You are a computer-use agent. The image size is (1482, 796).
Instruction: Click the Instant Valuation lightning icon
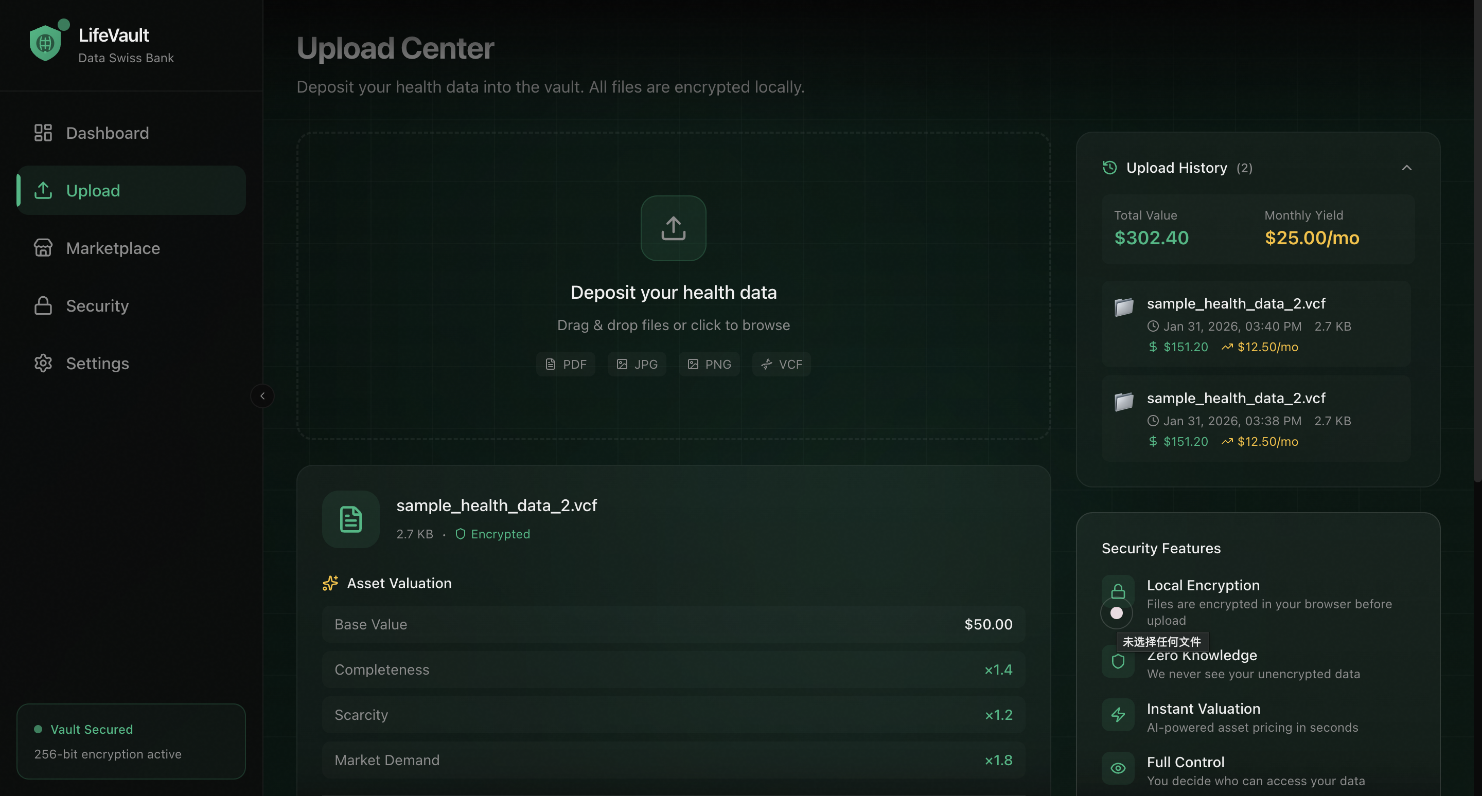pos(1118,715)
